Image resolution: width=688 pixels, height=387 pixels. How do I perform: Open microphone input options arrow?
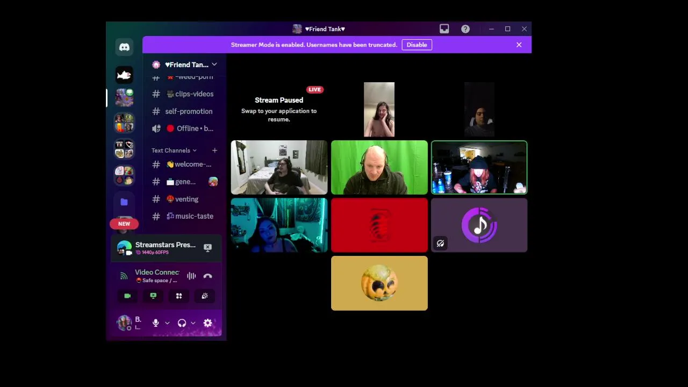[167, 323]
